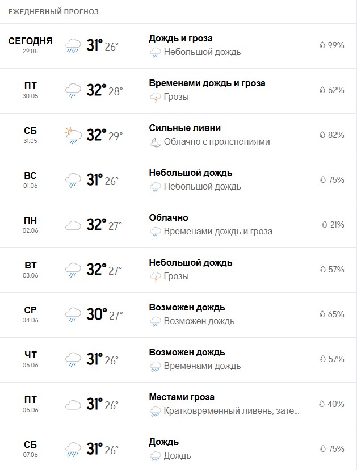Open the СР 04.06 Возможен дождь row
Screen dimensions: 357x470
click(x=178, y=315)
